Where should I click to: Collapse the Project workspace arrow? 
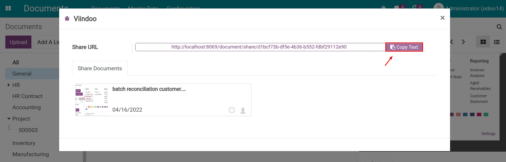coord(9,119)
